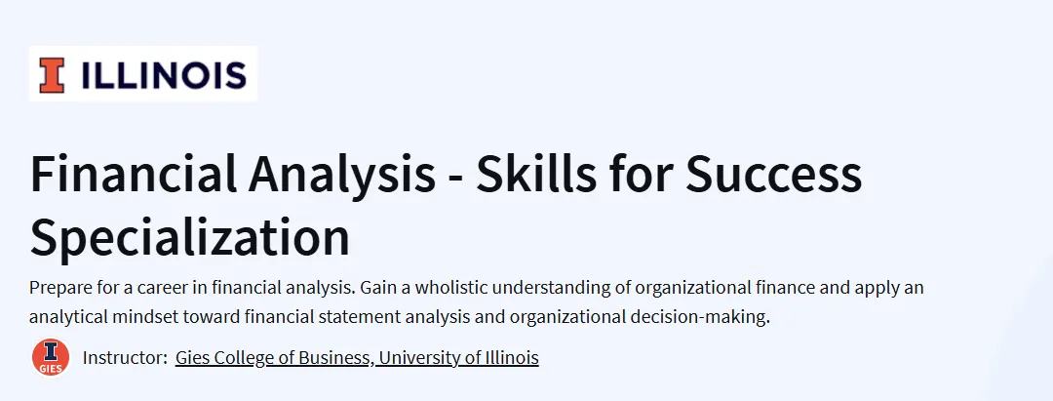Screen dimensions: 1053x401
Task: Click 'Gain a' in the description
Action: click(x=384, y=288)
